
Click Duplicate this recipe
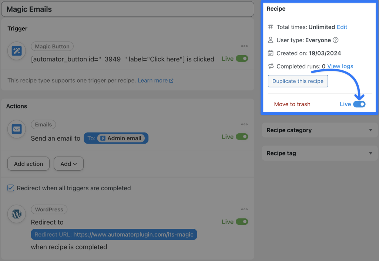[298, 81]
